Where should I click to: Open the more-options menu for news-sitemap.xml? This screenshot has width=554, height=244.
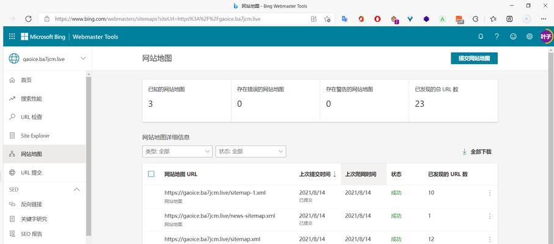click(x=490, y=216)
